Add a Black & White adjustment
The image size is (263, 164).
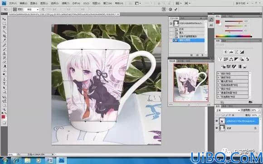237,59
